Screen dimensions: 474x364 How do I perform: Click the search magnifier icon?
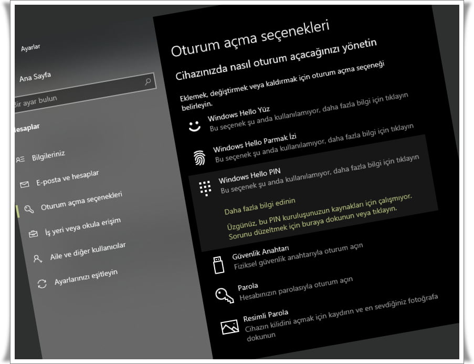pos(148,81)
